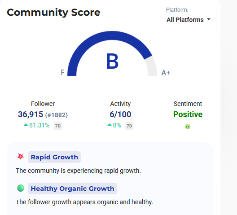Viewport: 237px width, 215px height.
Task: Open the All Platforms dropdown
Action: click(x=189, y=20)
